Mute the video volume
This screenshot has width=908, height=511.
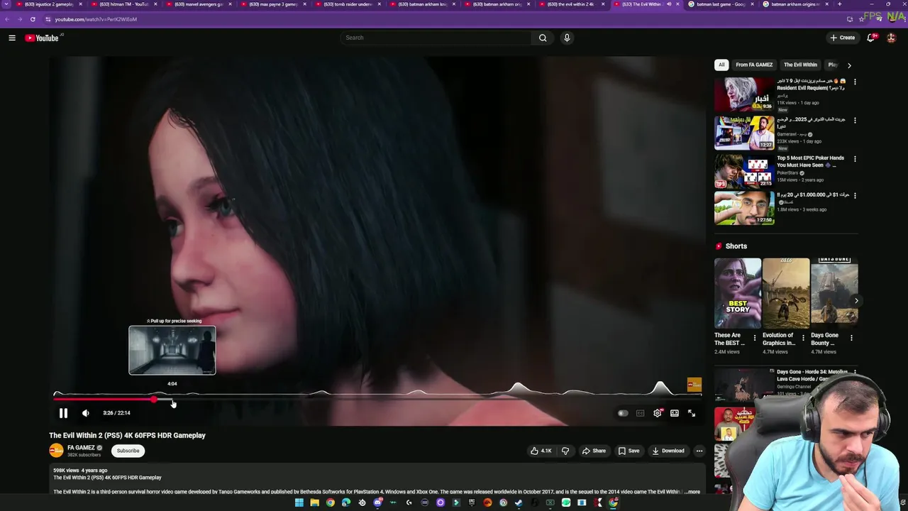click(x=86, y=413)
